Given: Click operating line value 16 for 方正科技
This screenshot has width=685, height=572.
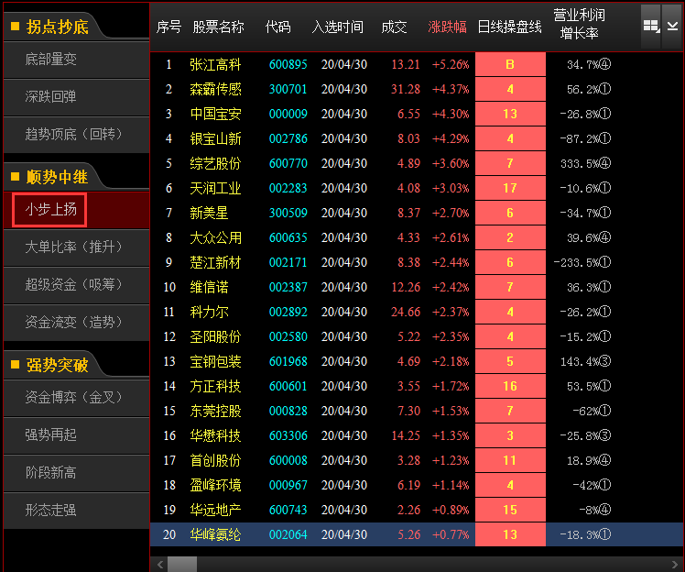Looking at the screenshot, I should click(x=510, y=386).
